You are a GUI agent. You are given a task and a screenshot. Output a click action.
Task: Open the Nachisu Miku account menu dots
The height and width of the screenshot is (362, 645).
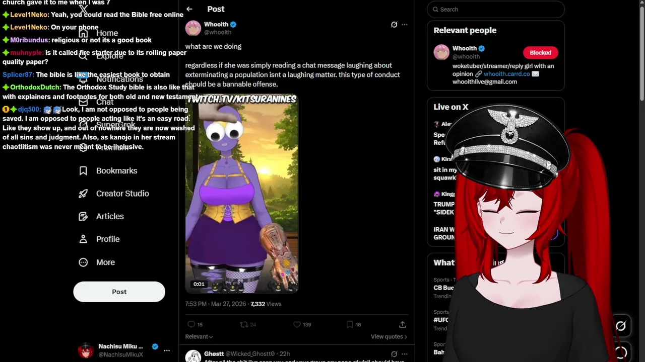pyautogui.click(x=167, y=350)
